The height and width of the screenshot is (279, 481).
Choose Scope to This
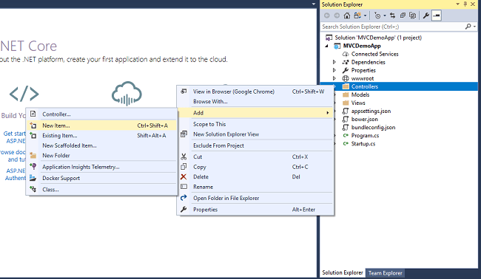(x=255, y=124)
